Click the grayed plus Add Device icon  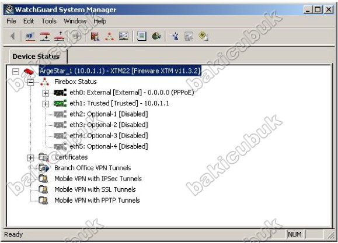(x=77, y=36)
